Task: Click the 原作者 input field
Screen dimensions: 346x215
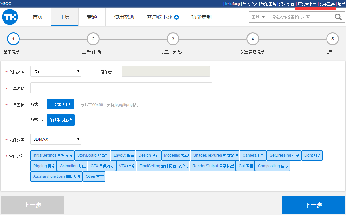Action: pos(166,71)
